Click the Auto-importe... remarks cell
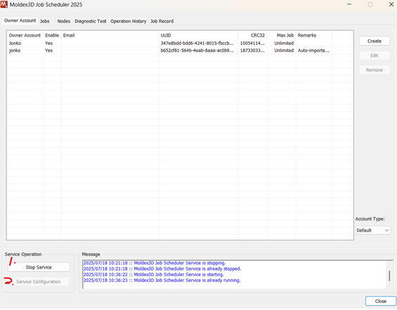The image size is (397, 310). 313,51
